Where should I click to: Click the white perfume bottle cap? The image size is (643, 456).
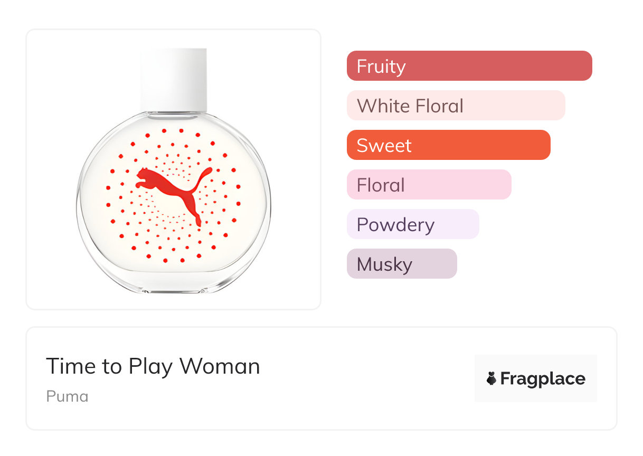pos(173,78)
